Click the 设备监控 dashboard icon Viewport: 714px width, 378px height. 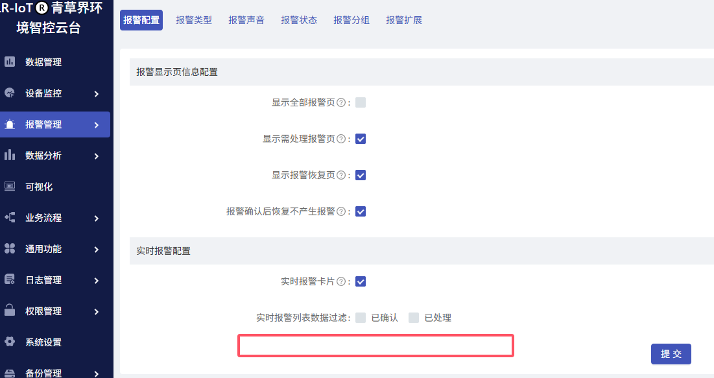pos(10,93)
